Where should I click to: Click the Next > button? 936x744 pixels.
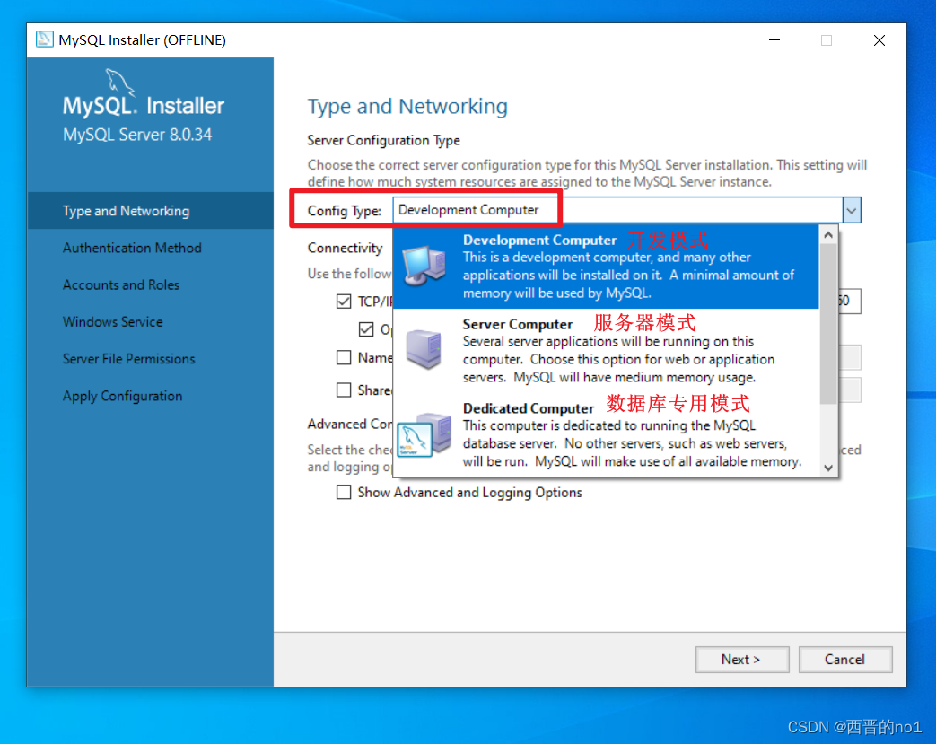pos(742,660)
